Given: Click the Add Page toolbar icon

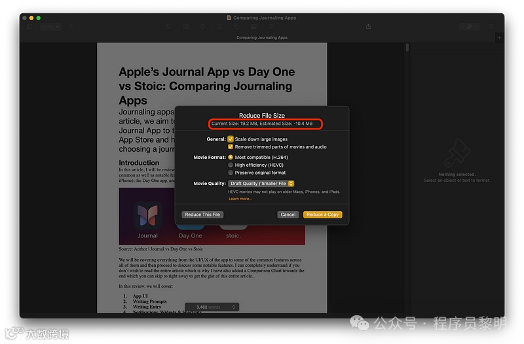Looking at the screenshot, I should (71, 27).
